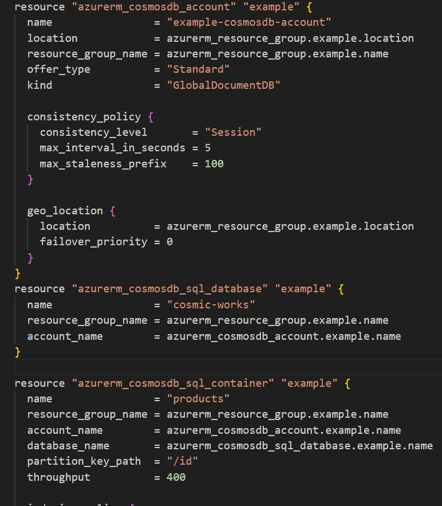Click the "Standard" offer type value
The width and height of the screenshot is (442, 506).
click(x=198, y=69)
